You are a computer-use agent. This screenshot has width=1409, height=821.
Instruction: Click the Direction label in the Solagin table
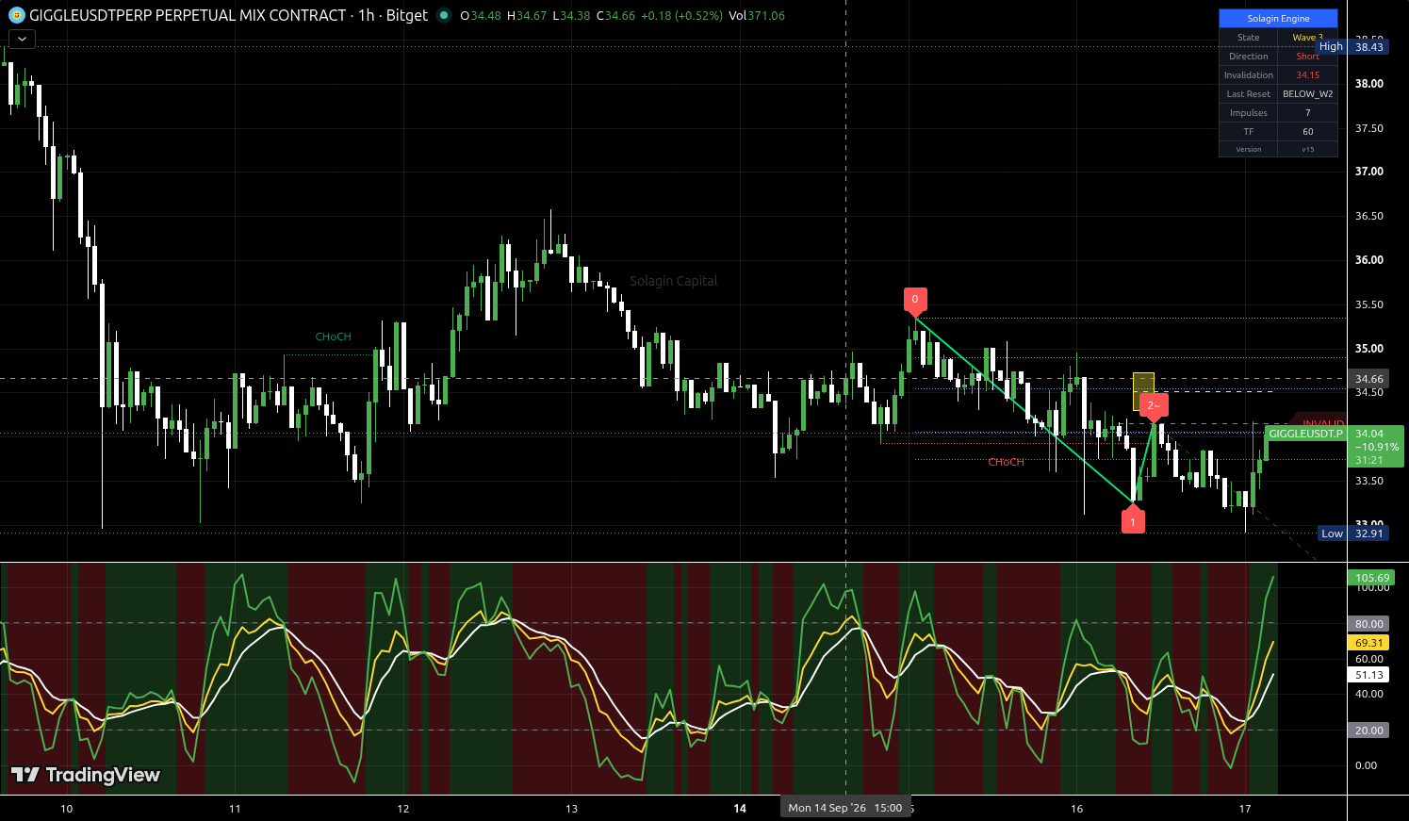click(1248, 57)
